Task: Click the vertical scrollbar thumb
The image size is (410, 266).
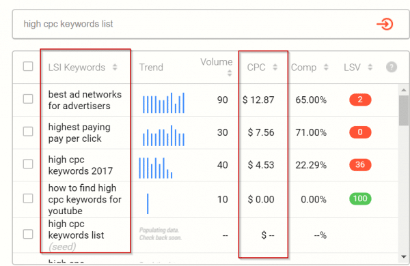Action: click(x=404, y=110)
